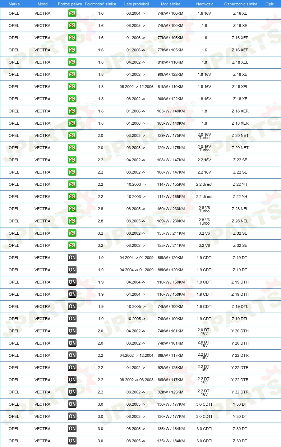
Task: Click 86kW / 117KM in 04.2002 -> 12.2004 row
Action: 171,355
